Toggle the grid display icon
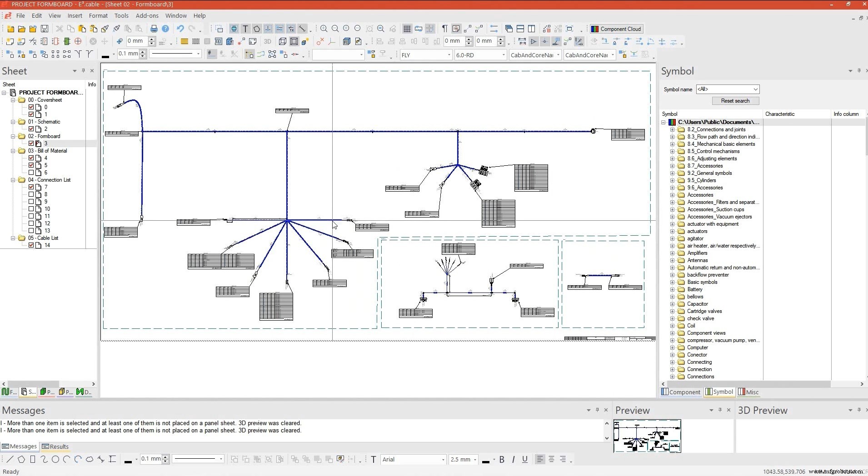Image resolution: width=868 pixels, height=476 pixels. click(x=408, y=29)
